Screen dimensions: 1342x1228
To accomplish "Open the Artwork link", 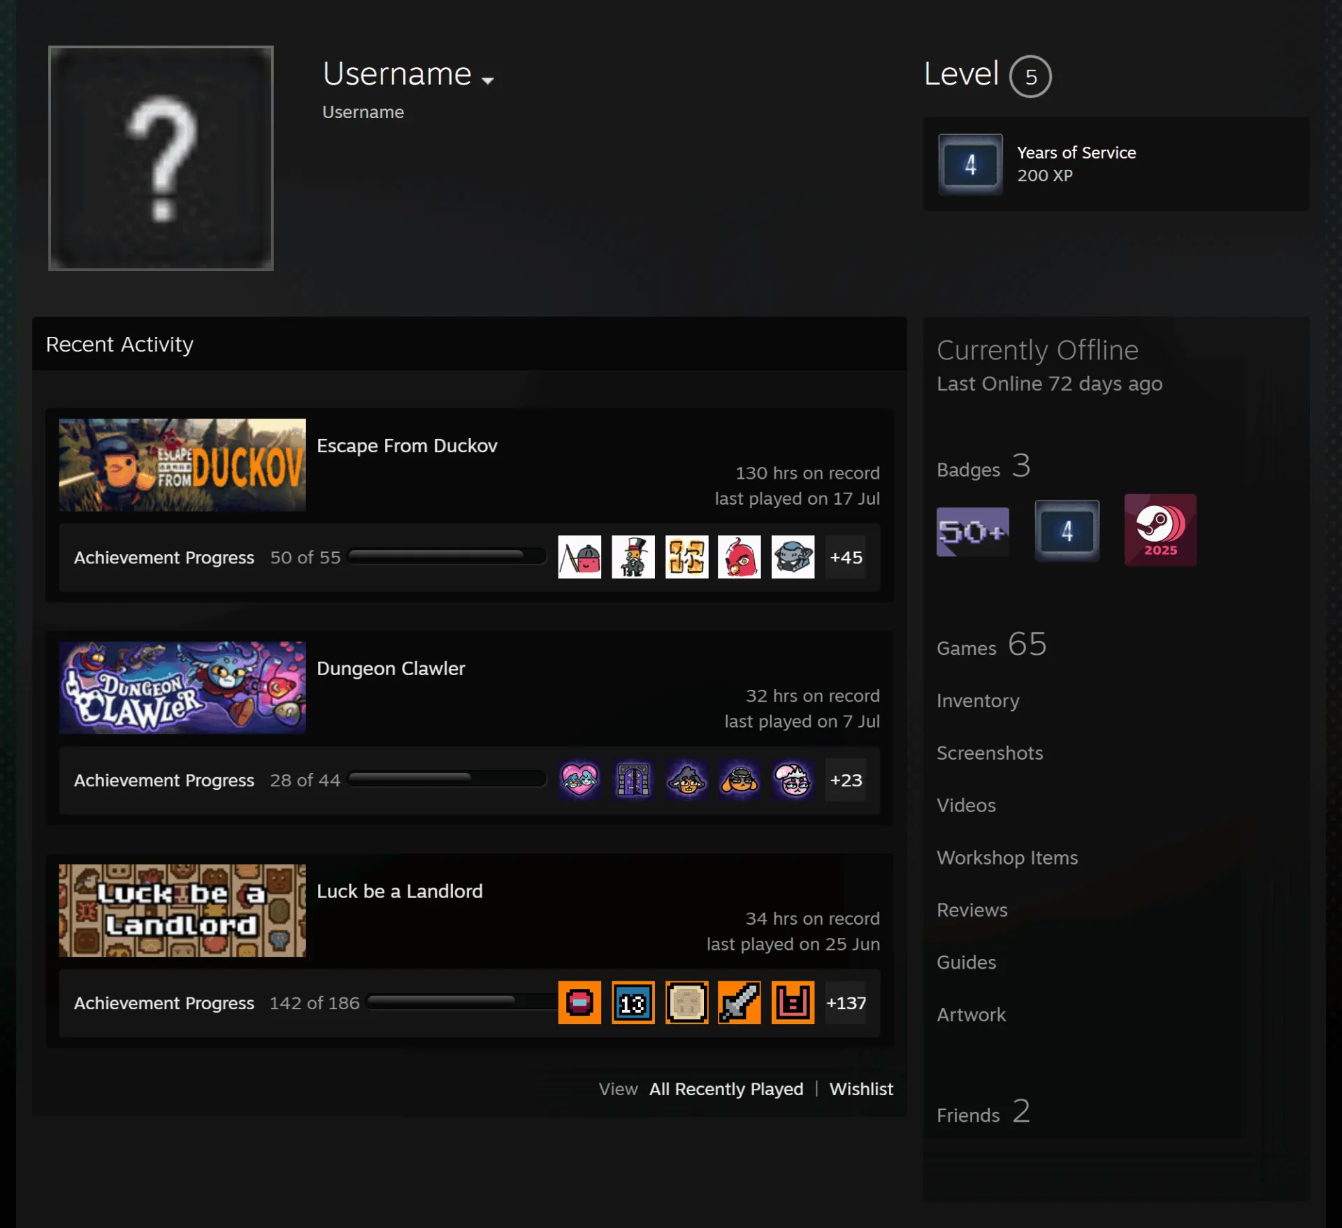I will tap(972, 1015).
